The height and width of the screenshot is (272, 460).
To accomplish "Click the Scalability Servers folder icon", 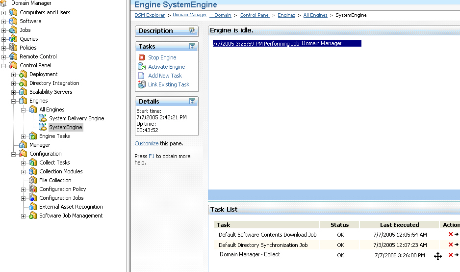I will [23, 92].
